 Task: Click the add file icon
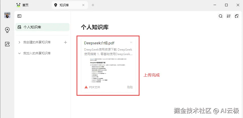pyautogui.click(x=237, y=16)
